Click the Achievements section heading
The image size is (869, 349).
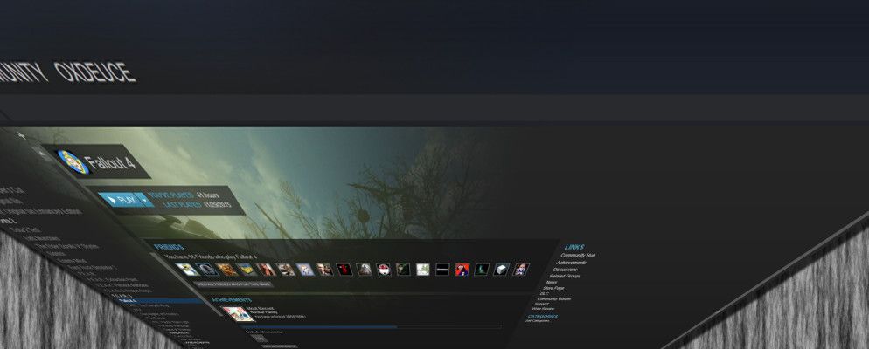point(233,300)
